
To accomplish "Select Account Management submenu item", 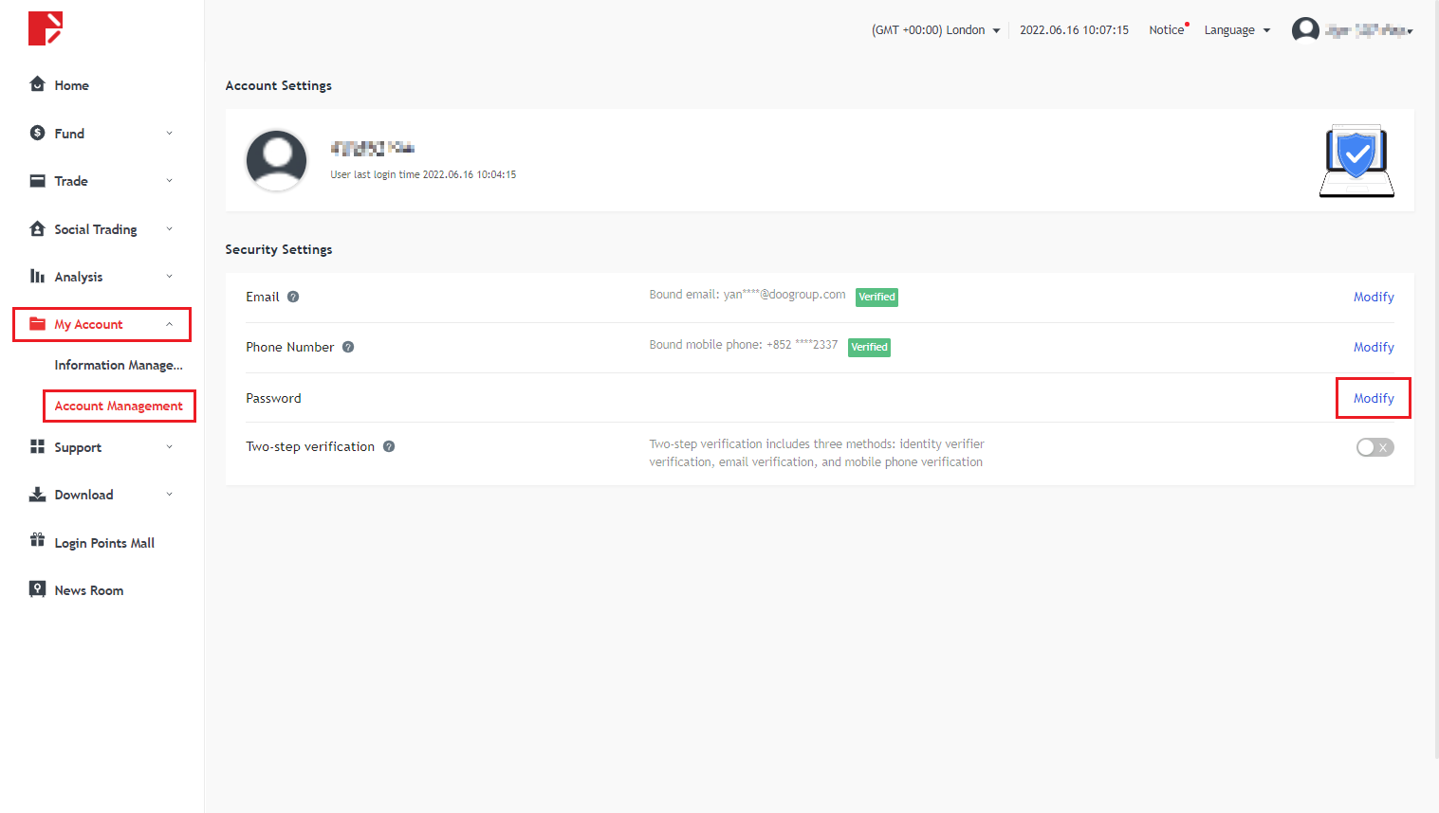I will click(119, 406).
